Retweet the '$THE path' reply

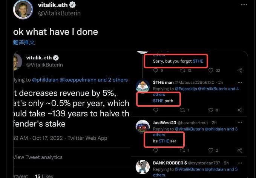[x=183, y=110]
